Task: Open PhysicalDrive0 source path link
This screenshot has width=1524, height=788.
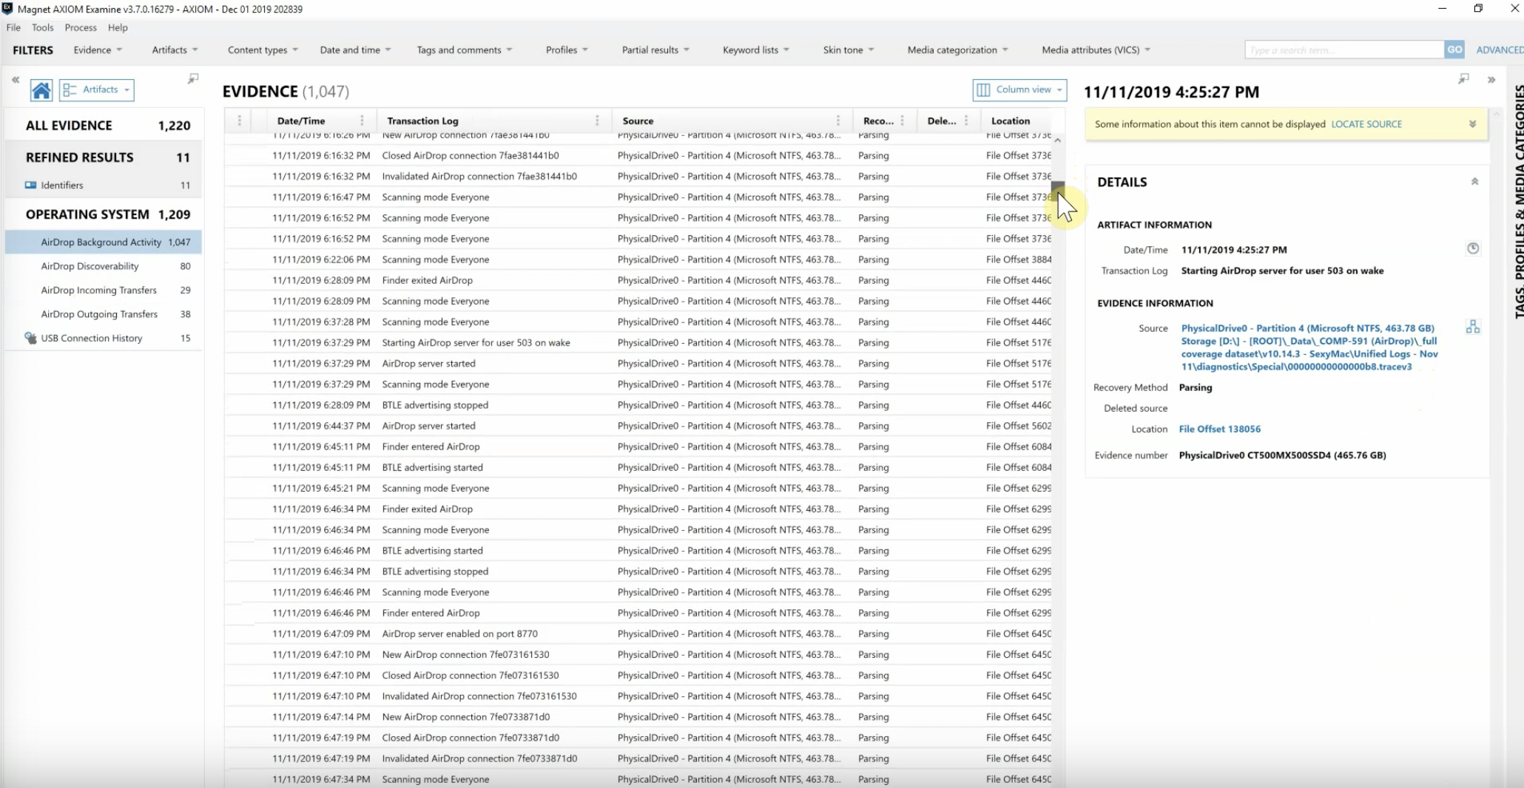Action: point(1309,347)
